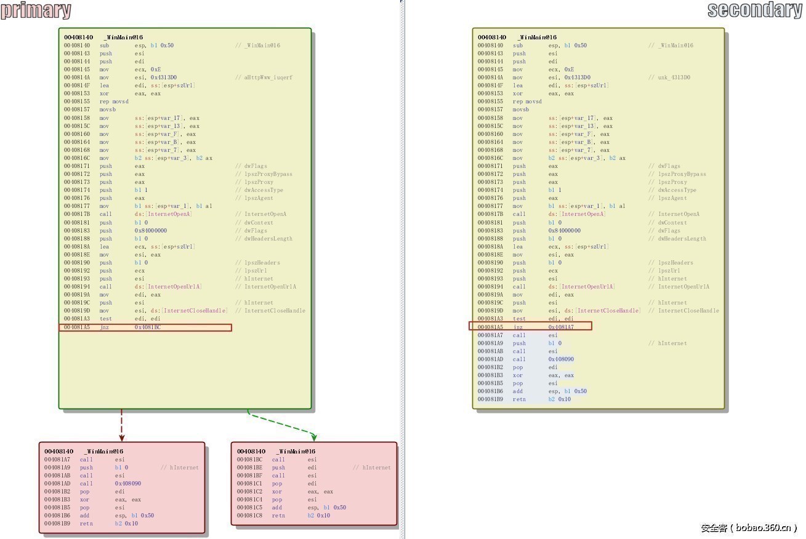Viewport: 806px width, 539px height.
Task: Select highlighted jnz 0x4081BC row in primary graph
Action: pyautogui.click(x=145, y=327)
